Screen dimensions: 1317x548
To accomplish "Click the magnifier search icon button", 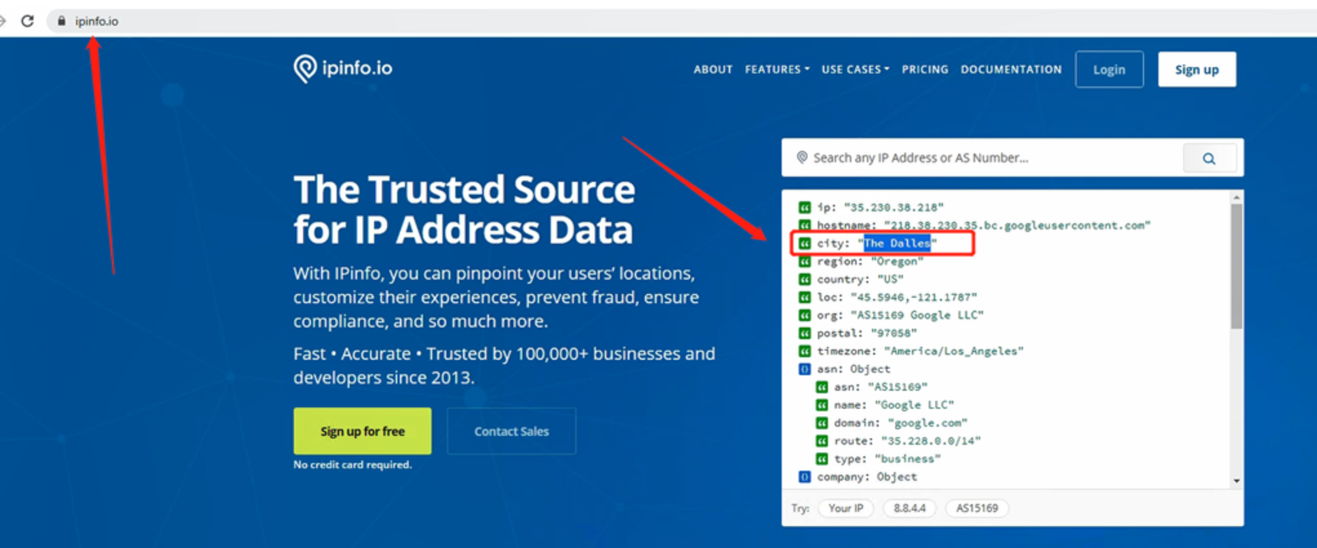I will click(x=1209, y=158).
